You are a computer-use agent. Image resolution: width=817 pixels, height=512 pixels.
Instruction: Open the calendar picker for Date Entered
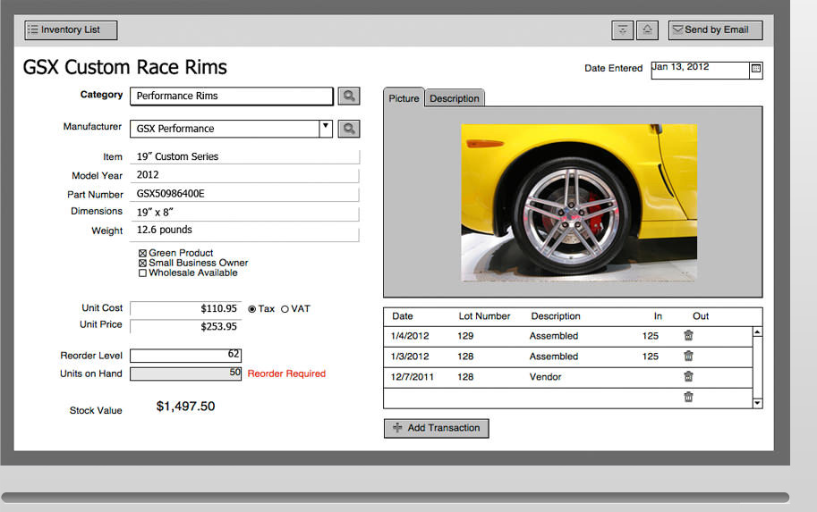(755, 69)
